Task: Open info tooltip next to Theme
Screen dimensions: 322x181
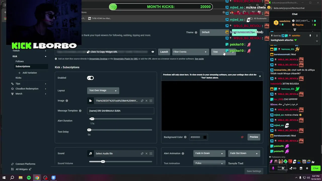Action: [x=196, y=32]
